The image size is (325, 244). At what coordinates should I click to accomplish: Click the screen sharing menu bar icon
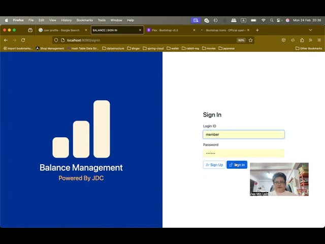coord(196,20)
